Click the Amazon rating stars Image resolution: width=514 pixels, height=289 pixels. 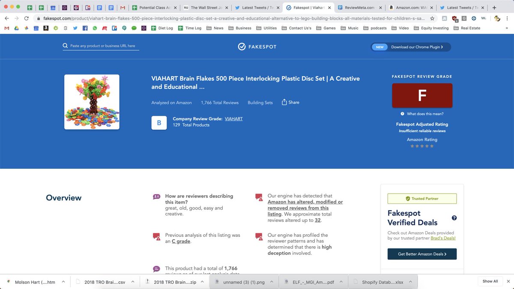pyautogui.click(x=422, y=146)
